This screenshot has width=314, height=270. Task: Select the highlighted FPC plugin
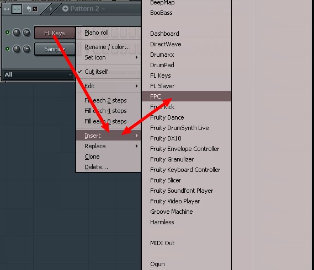187,96
